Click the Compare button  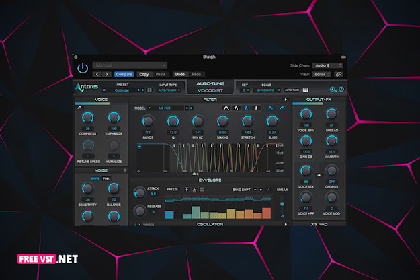[124, 74]
